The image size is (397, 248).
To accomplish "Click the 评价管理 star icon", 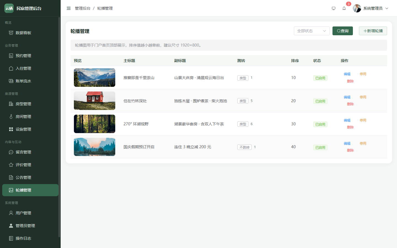I will point(11,165).
